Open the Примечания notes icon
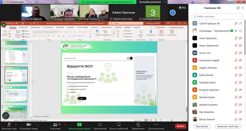Viewport: 246px width, 131px height. point(138,125)
